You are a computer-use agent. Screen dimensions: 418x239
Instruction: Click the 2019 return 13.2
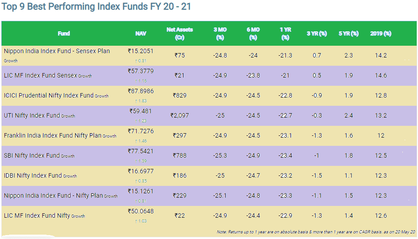point(381,115)
